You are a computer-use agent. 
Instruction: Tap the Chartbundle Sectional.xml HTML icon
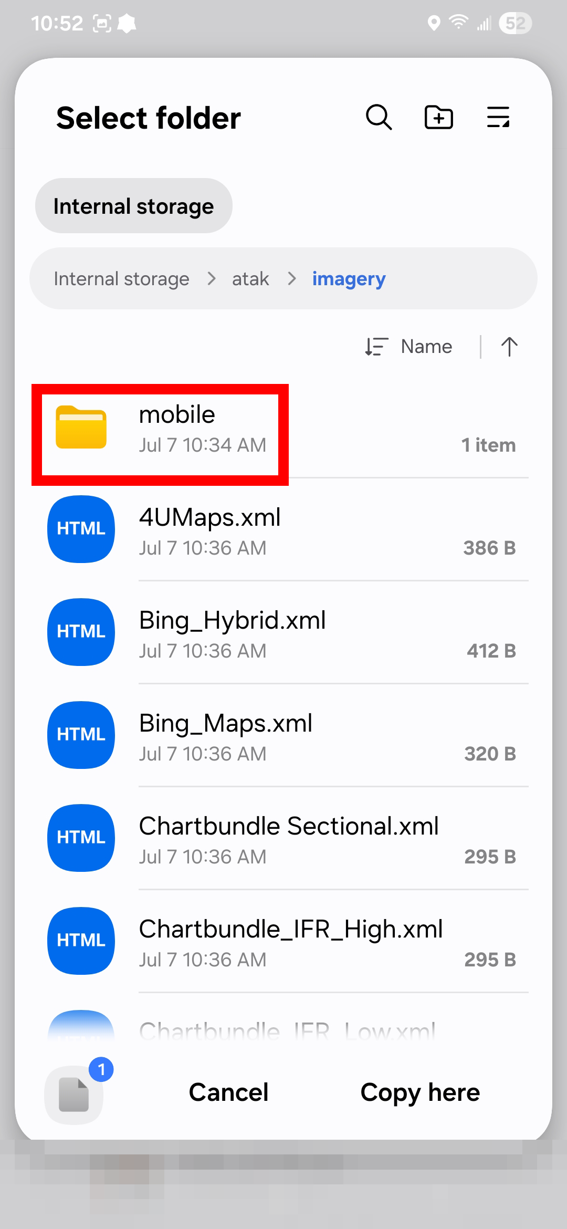(81, 838)
